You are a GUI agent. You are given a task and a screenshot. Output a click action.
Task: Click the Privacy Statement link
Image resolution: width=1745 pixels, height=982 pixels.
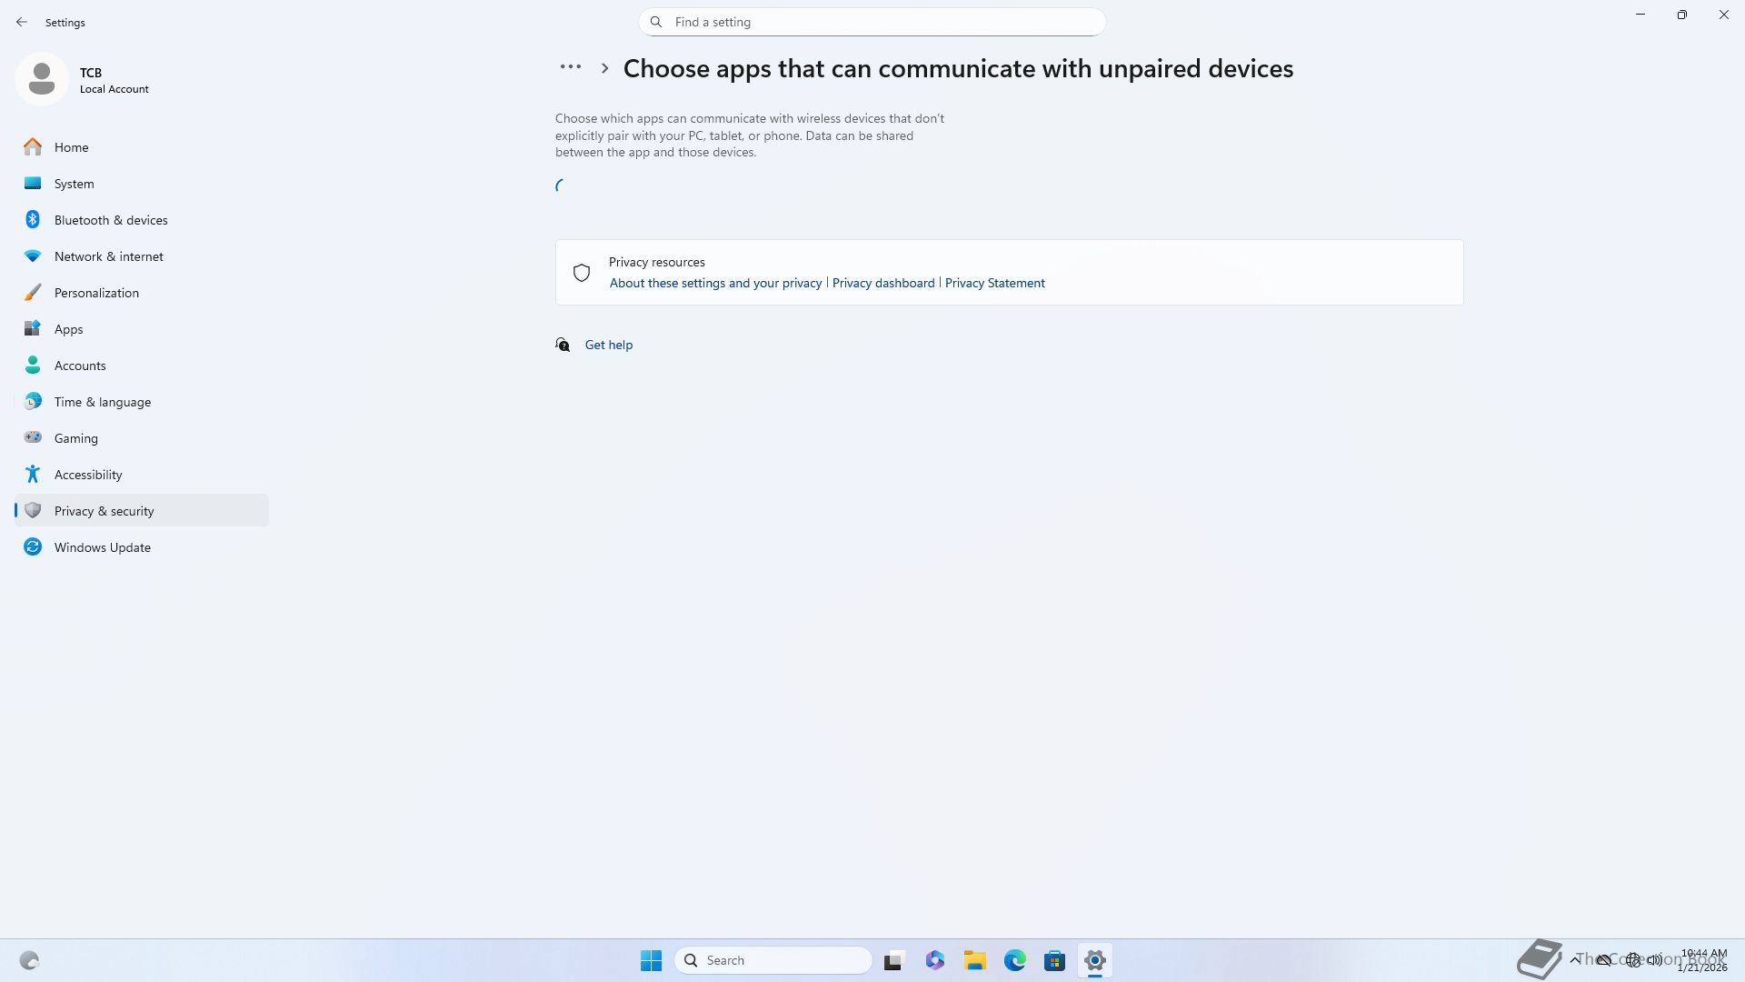(994, 283)
